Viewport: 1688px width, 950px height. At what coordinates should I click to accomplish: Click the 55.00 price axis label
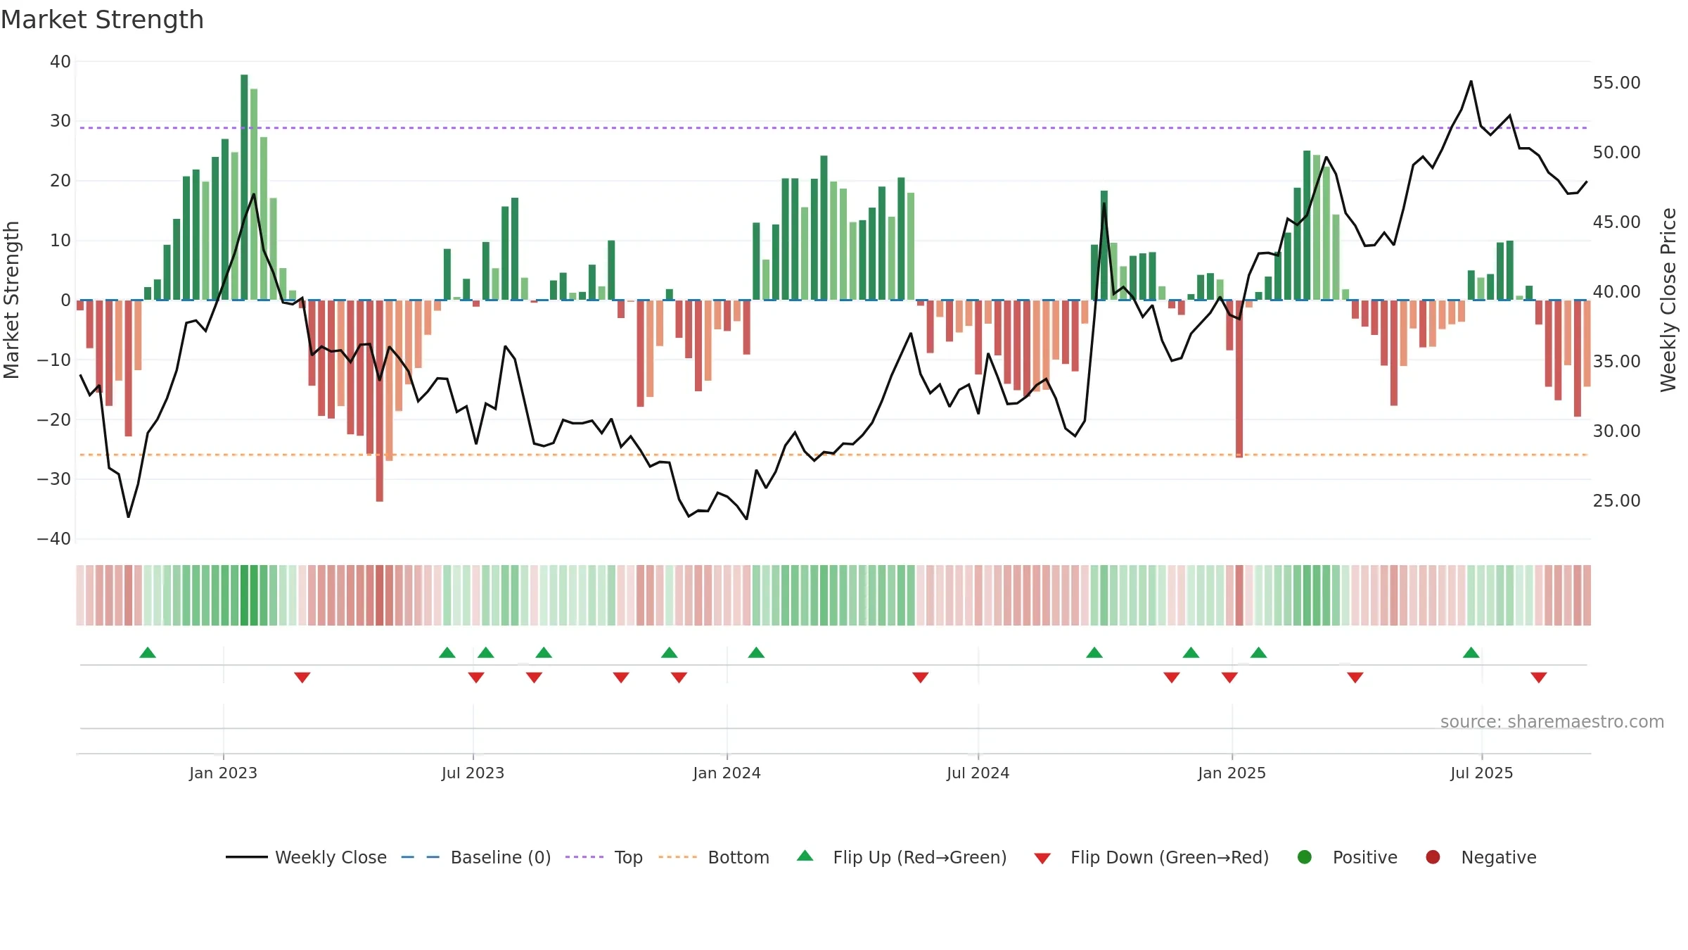tap(1616, 83)
